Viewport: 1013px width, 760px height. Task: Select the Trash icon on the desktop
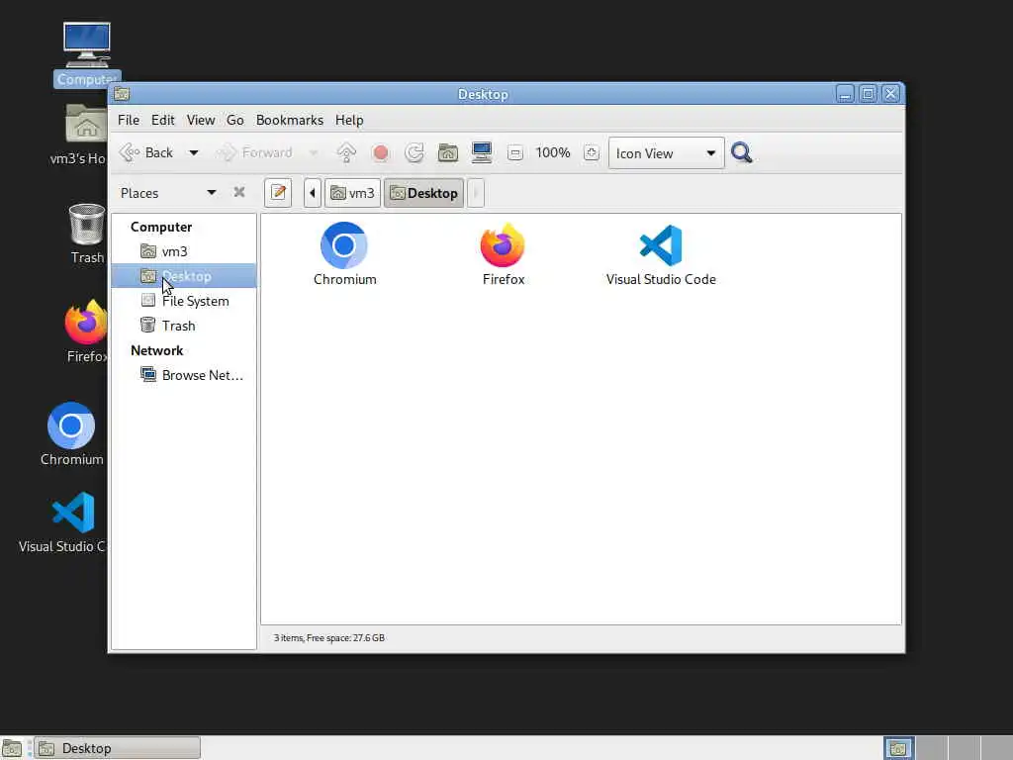(x=87, y=234)
